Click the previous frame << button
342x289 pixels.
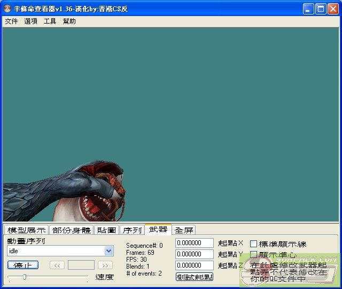coord(57,265)
